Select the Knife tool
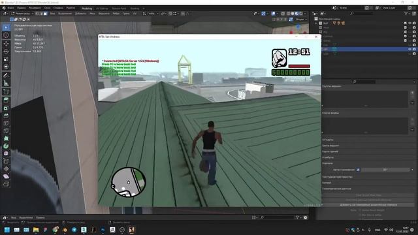 [x=6, y=131]
